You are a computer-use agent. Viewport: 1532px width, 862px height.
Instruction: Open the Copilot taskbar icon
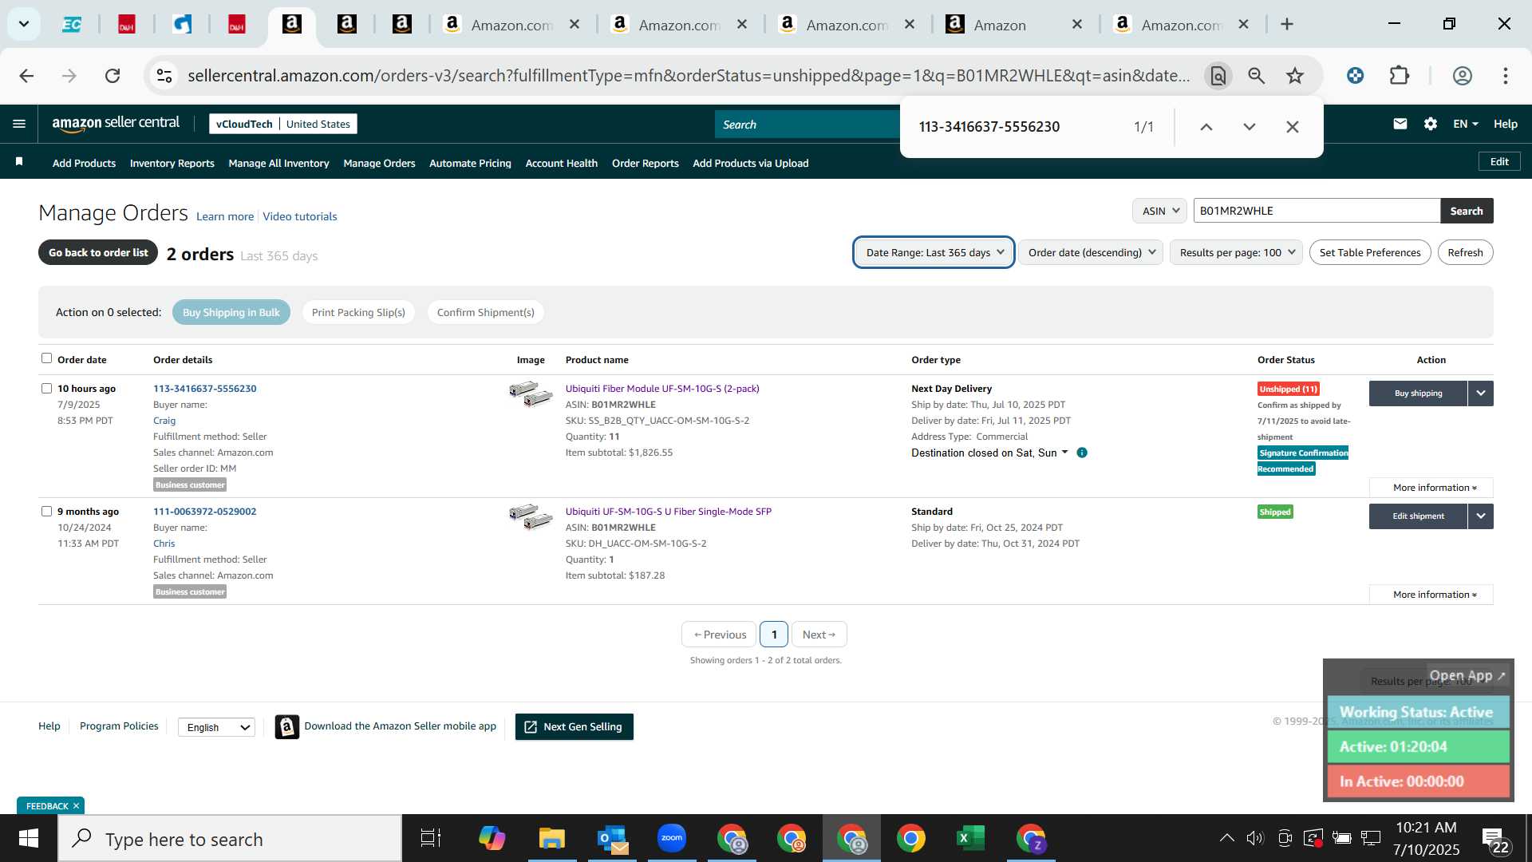point(492,838)
